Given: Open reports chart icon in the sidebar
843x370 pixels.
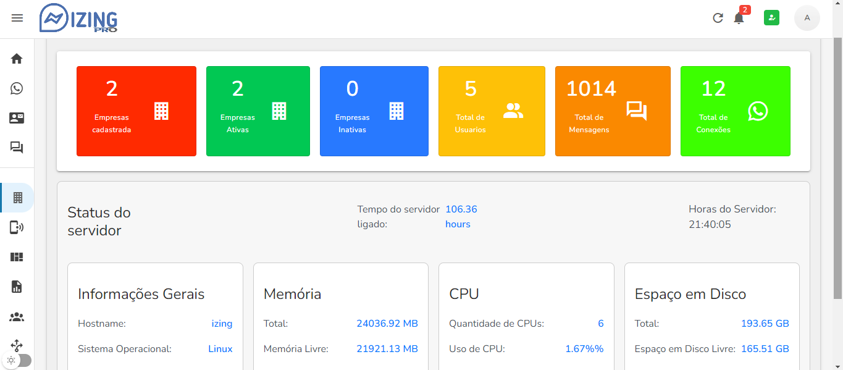Looking at the screenshot, I should (17, 287).
